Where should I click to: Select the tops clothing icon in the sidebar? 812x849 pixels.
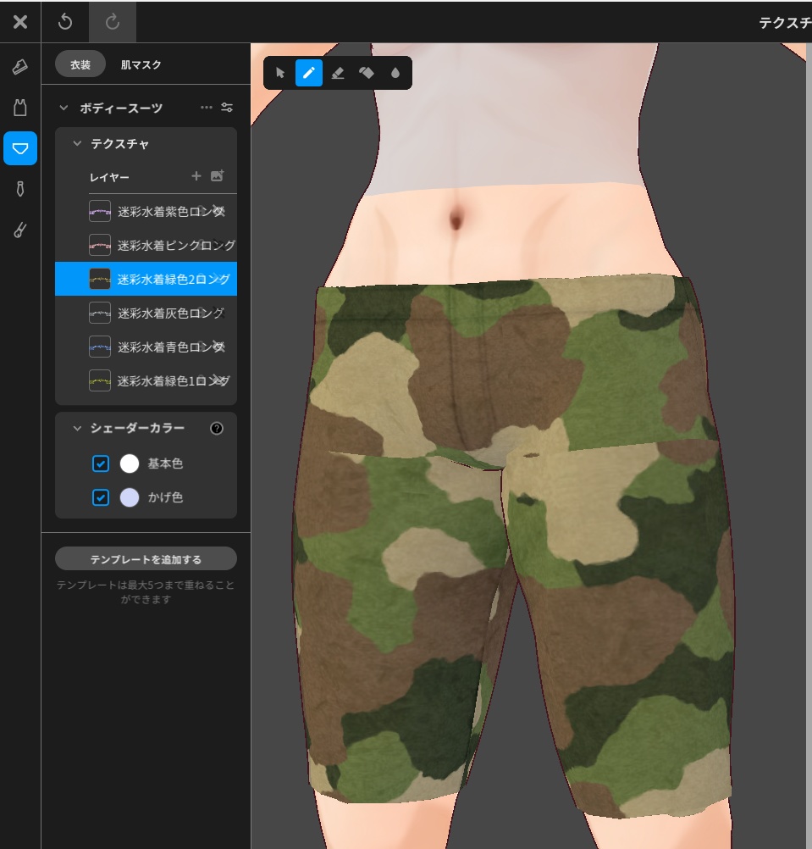20,107
